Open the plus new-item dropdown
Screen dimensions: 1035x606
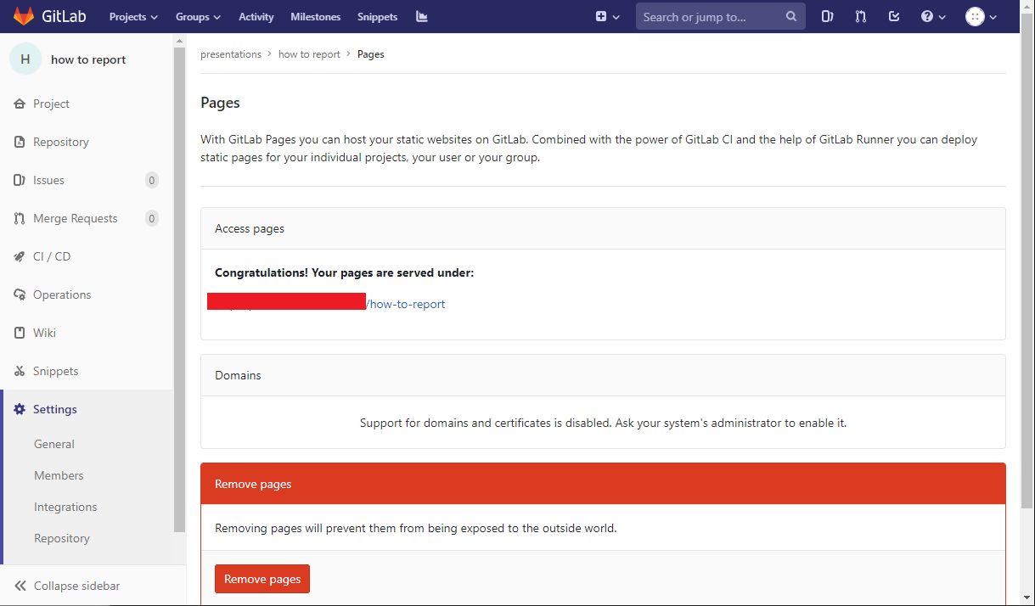click(x=607, y=16)
